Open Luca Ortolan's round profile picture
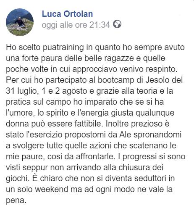194x211 pixels. coord(20,22)
